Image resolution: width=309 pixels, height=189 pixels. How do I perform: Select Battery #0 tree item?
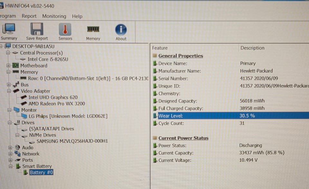[x=42, y=172]
